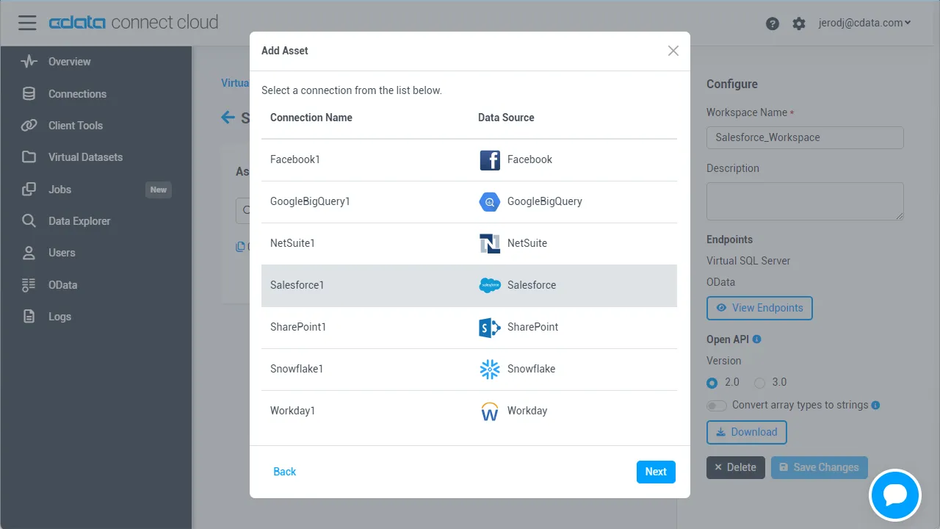Click the CData Connect Cloud logo

click(134, 23)
